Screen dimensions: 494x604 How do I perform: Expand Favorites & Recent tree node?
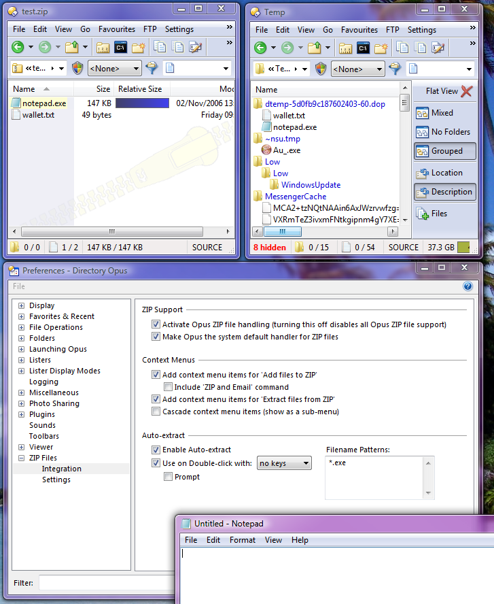pos(22,316)
